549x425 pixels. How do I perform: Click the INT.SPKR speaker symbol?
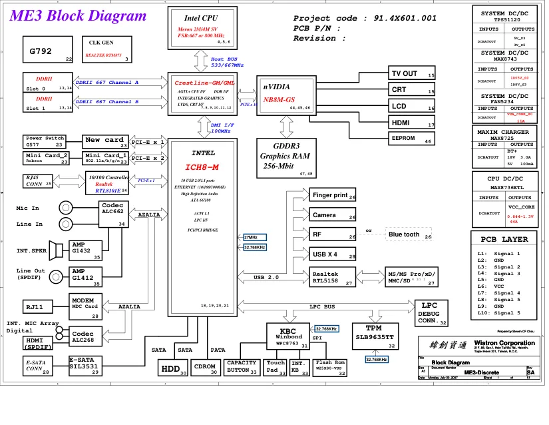[x=56, y=250]
